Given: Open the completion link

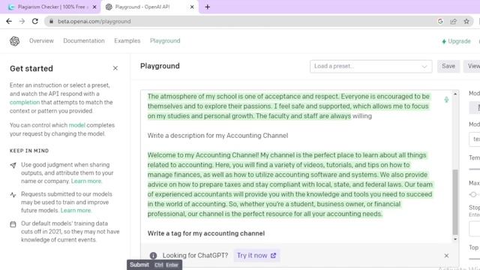Looking at the screenshot, I should click(25, 102).
